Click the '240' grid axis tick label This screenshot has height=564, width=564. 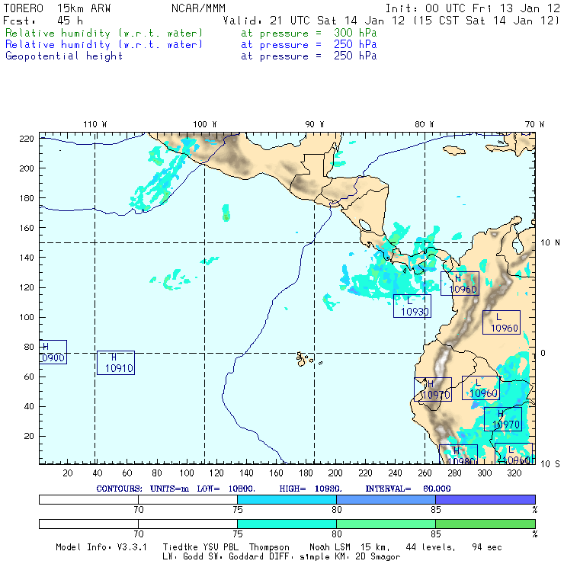[395, 473]
